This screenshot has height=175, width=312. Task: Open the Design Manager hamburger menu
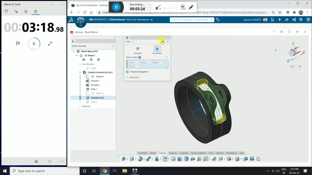pos(113,46)
